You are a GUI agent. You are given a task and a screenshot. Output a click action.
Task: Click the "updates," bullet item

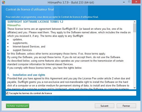coord(18,40)
